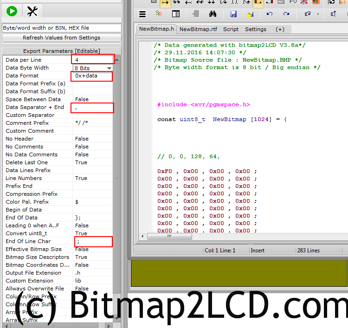Select the Custom Extension lib value
This screenshot has height=328, width=348.
coord(92,281)
